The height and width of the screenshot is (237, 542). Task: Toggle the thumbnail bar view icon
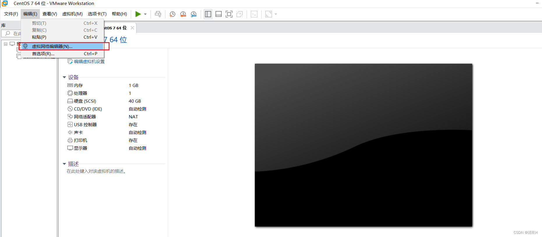pyautogui.click(x=218, y=14)
